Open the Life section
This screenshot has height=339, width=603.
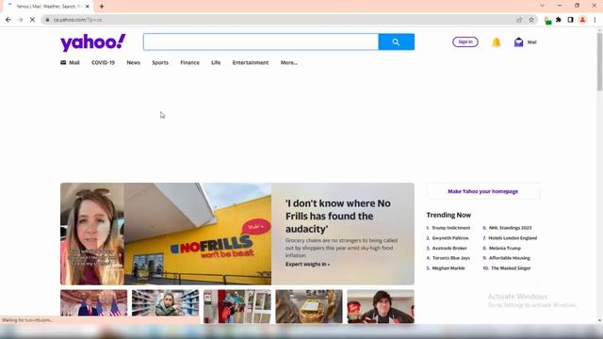click(x=216, y=63)
